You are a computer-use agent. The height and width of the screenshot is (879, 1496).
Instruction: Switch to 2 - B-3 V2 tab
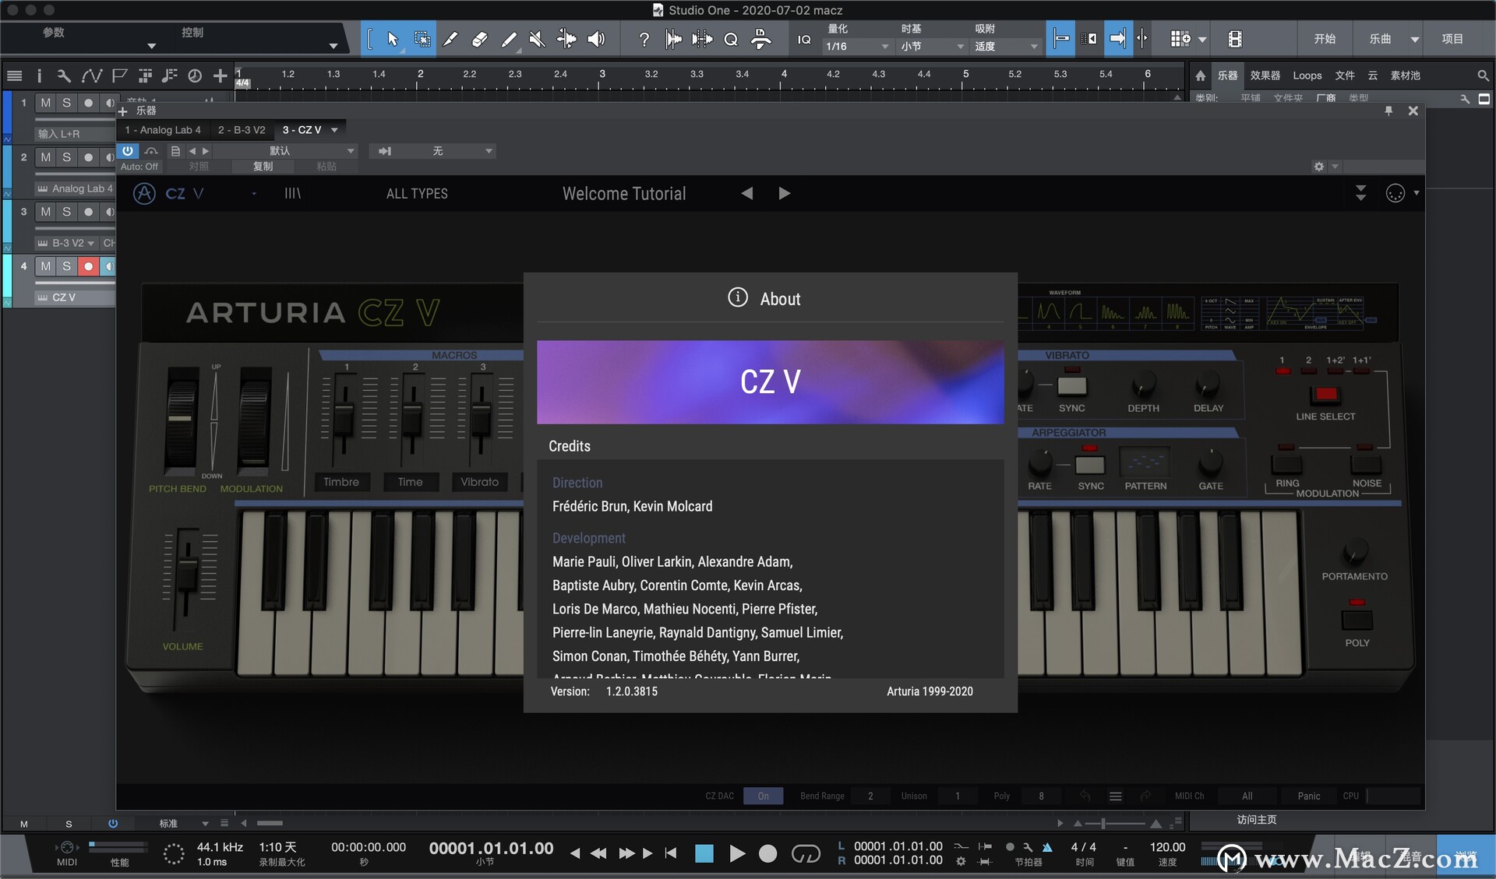pyautogui.click(x=242, y=130)
